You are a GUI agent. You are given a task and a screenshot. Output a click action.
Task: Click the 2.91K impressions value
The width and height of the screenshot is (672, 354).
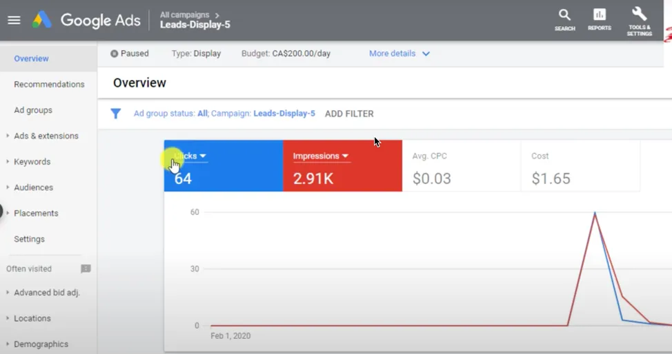[x=313, y=178]
